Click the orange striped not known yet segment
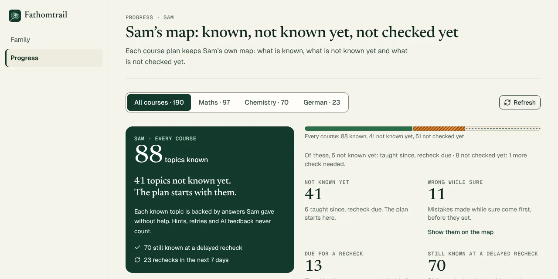This screenshot has height=279, width=558. (439, 129)
